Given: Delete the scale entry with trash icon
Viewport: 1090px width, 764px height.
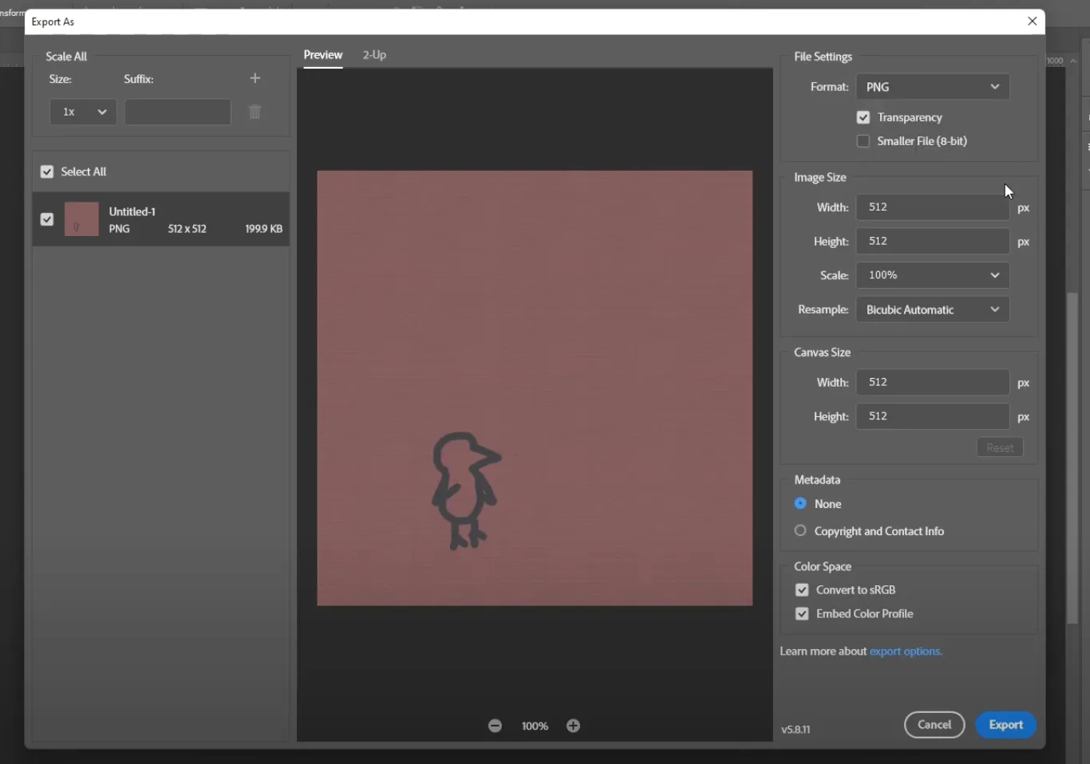Looking at the screenshot, I should point(255,112).
